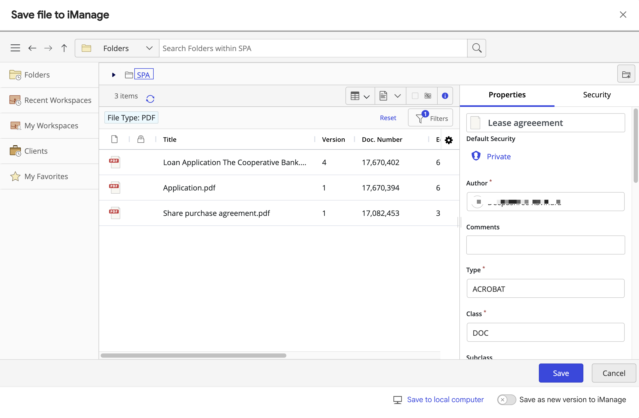This screenshot has height=418, width=639.
Task: Go back using the left arrow
Action: pyautogui.click(x=32, y=48)
